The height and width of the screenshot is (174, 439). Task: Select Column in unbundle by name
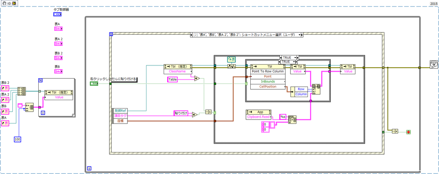tap(301, 94)
